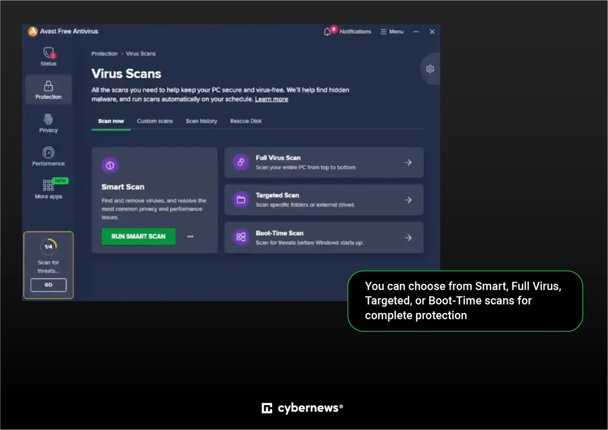
Task: Click the Notifications bell icon
Action: coord(327,31)
